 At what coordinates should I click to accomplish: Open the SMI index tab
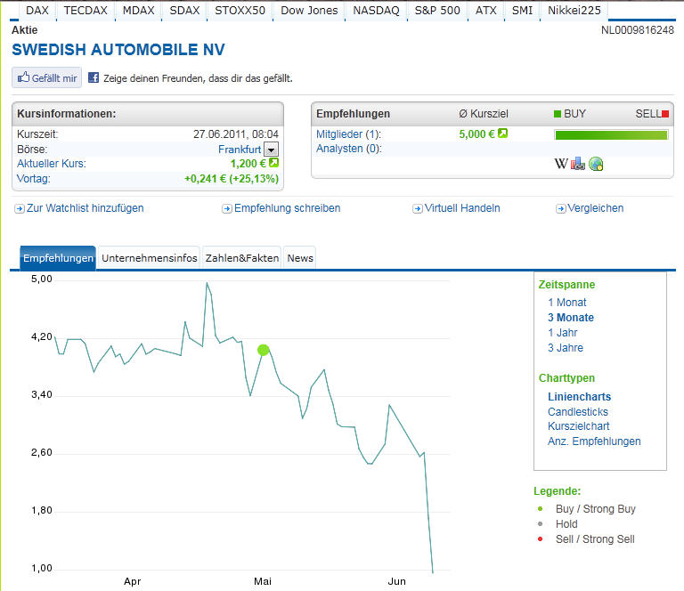click(522, 11)
